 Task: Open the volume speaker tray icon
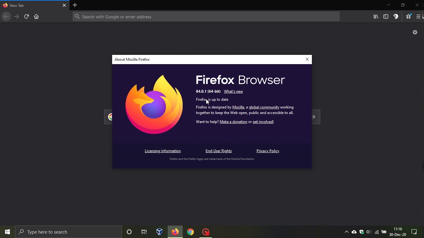click(369, 232)
